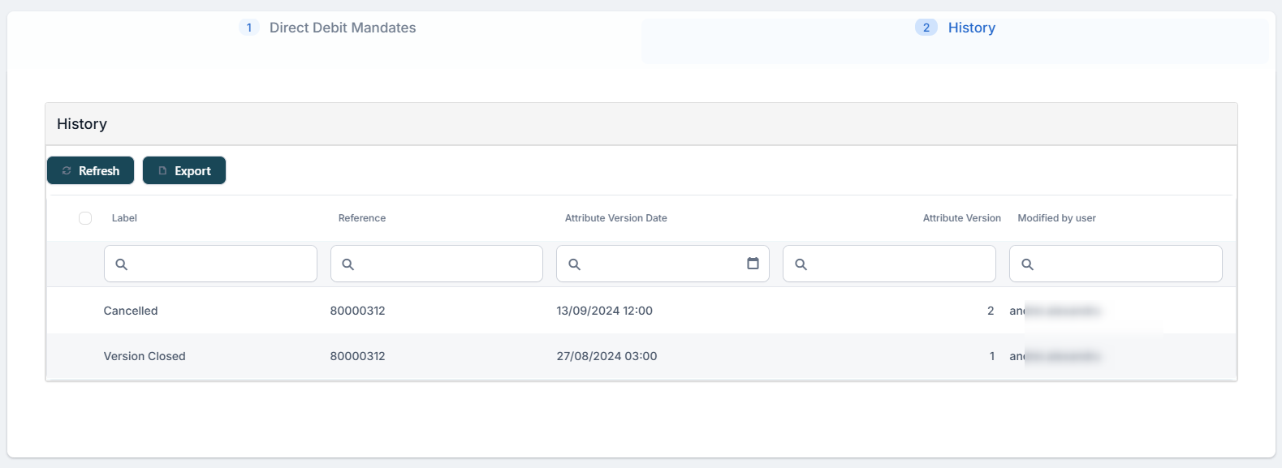This screenshot has height=468, width=1282.
Task: Sort by Attribute Version Date column header
Action: click(615, 218)
